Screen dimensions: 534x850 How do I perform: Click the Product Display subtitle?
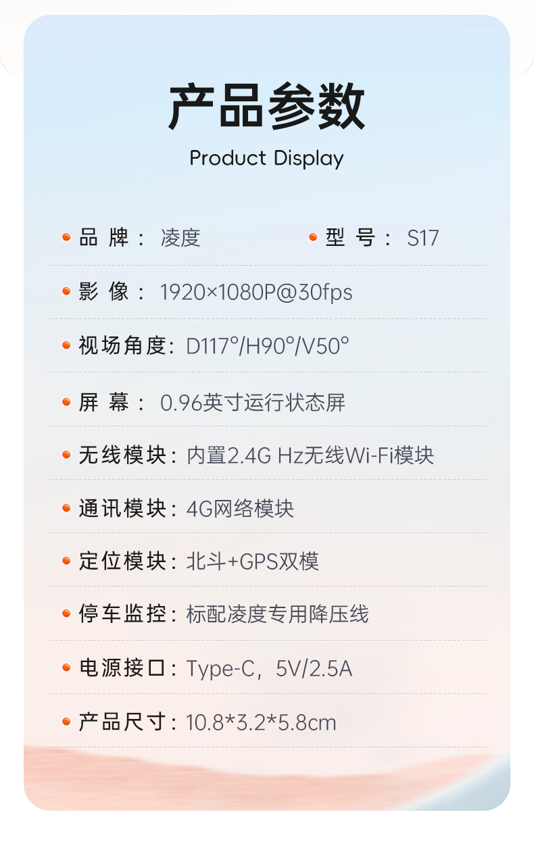(x=266, y=159)
